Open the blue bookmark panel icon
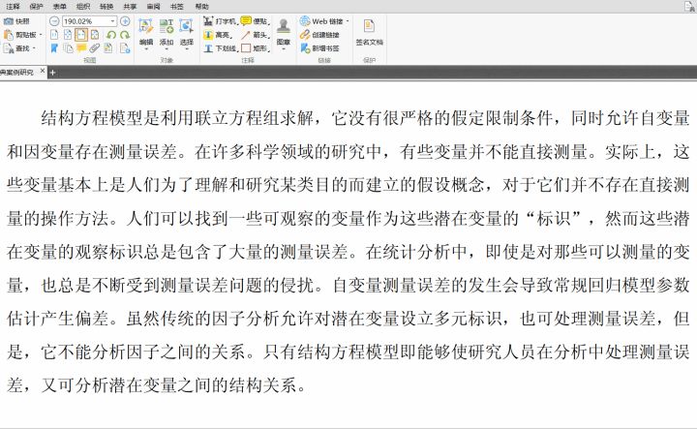 point(54,48)
